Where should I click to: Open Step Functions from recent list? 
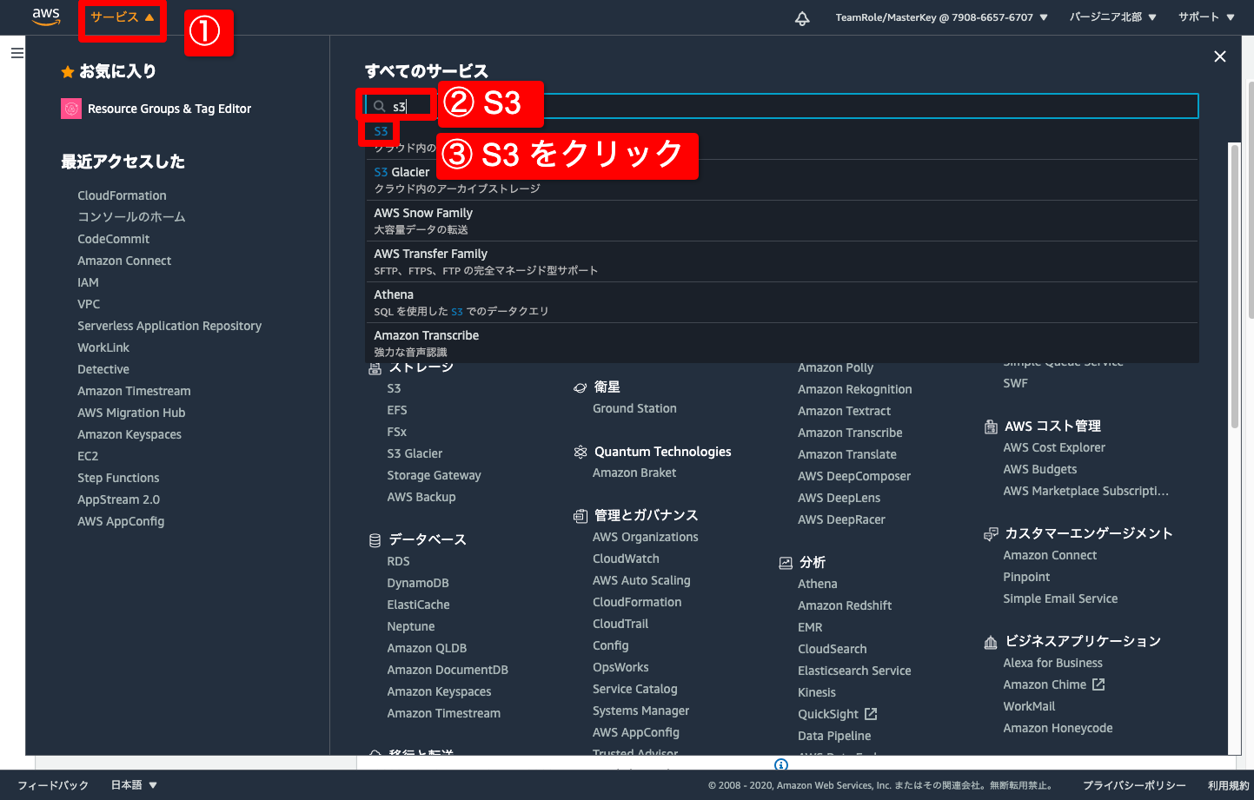click(118, 478)
